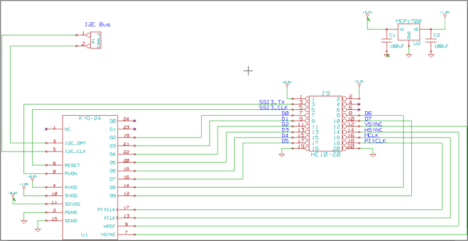Click the HREF pin on U1
468x241 pixels.
click(x=109, y=225)
